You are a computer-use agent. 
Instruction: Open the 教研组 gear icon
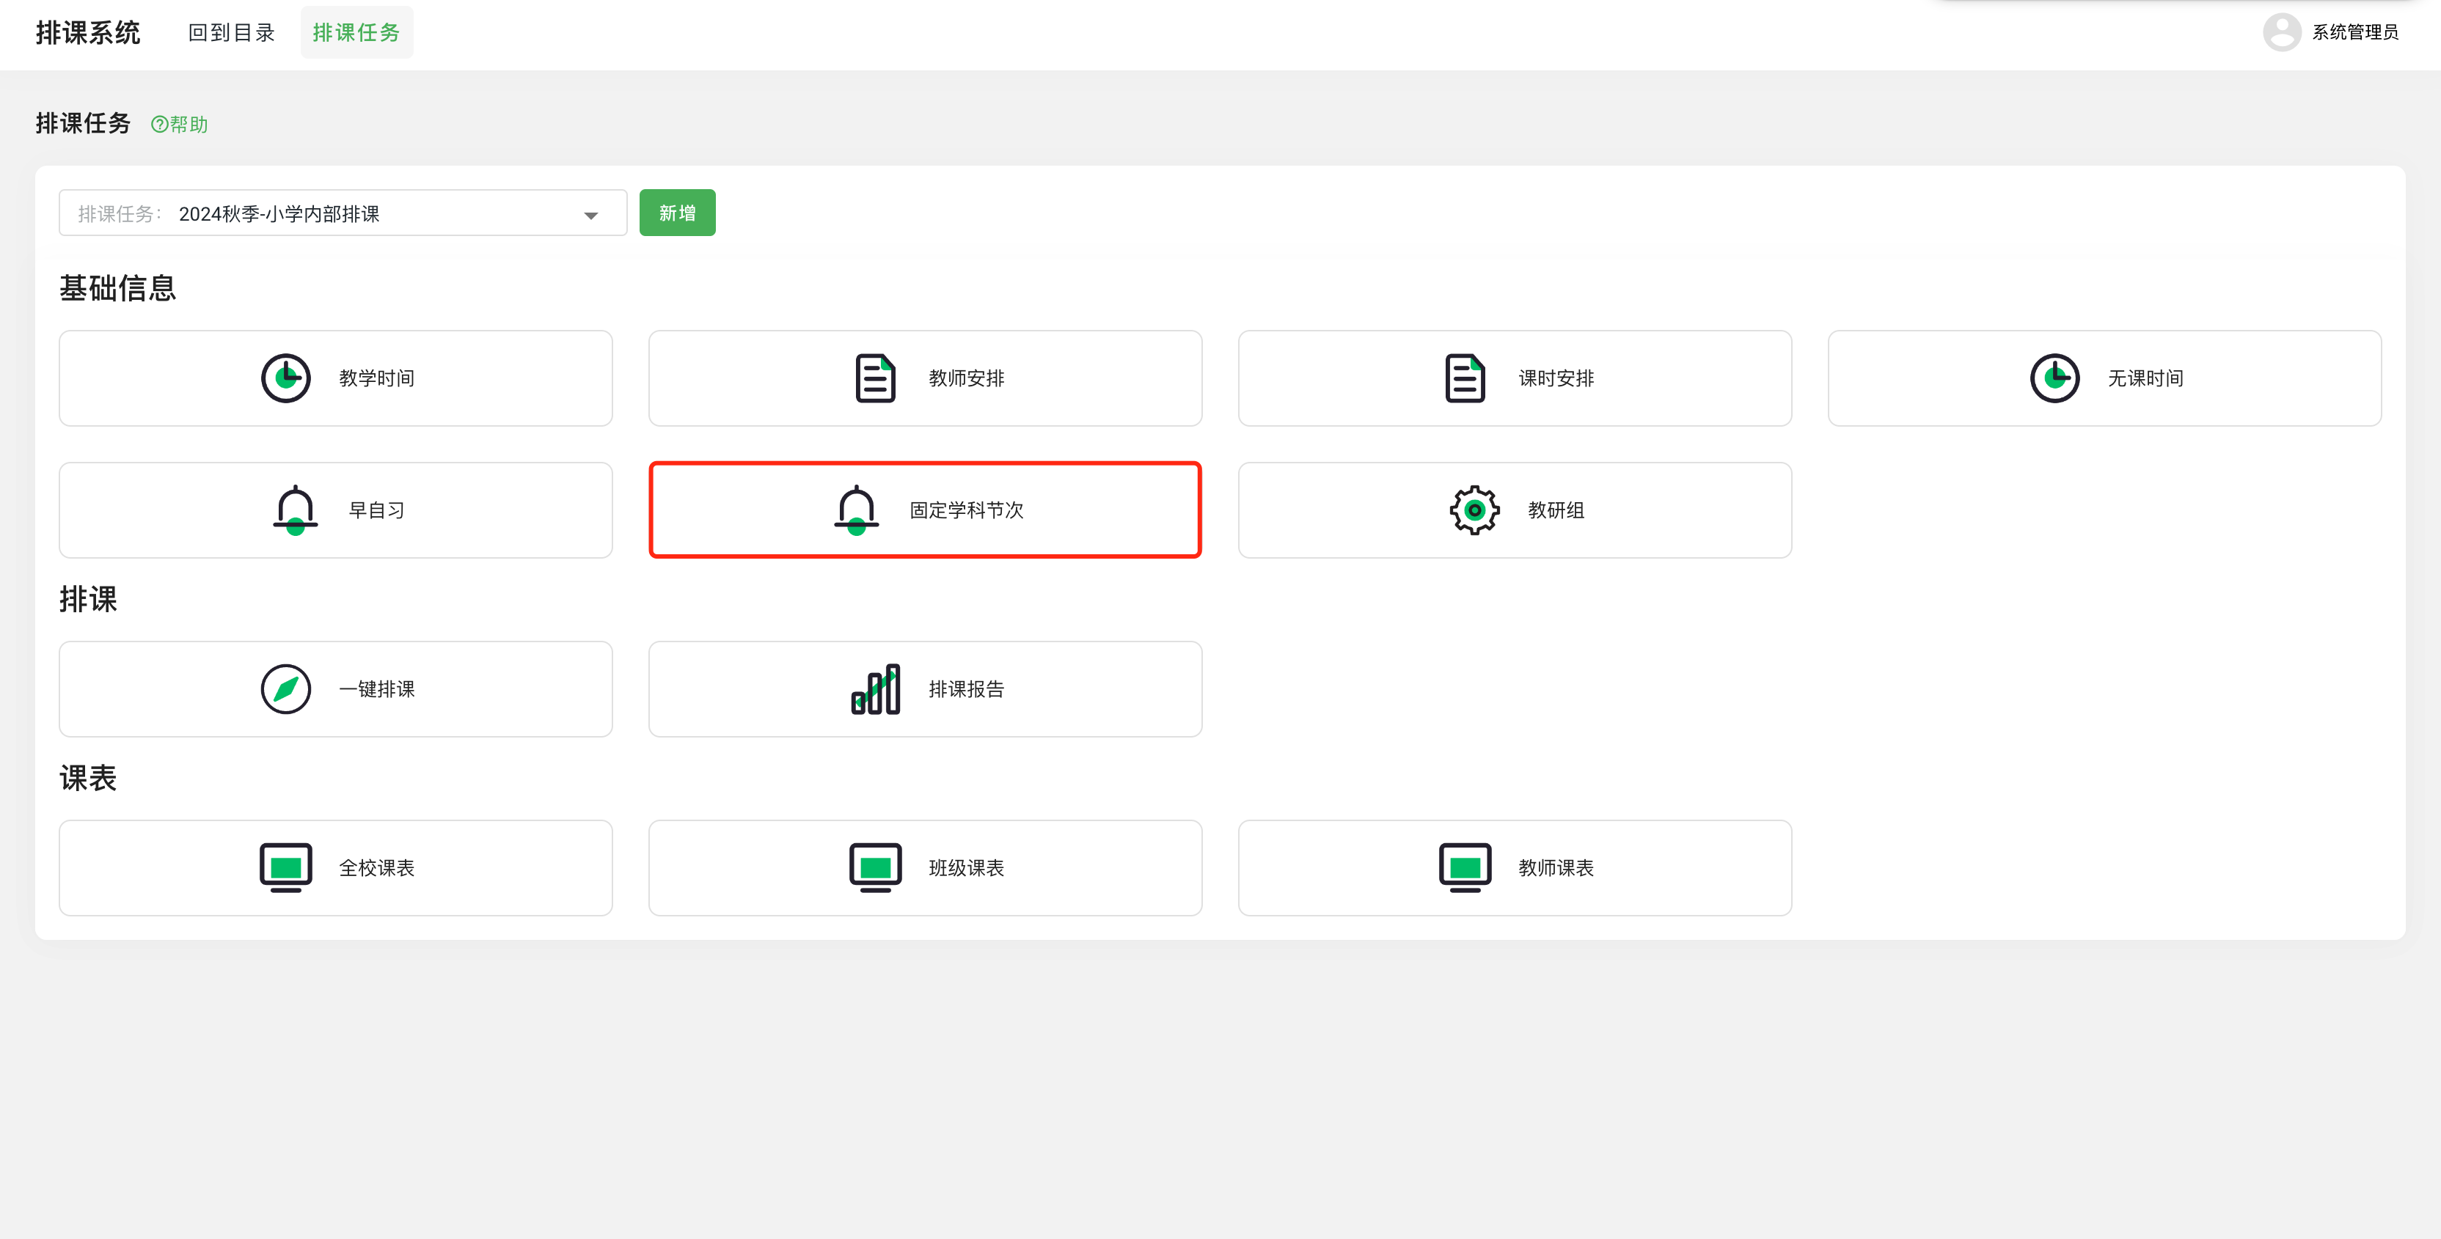coord(1474,510)
